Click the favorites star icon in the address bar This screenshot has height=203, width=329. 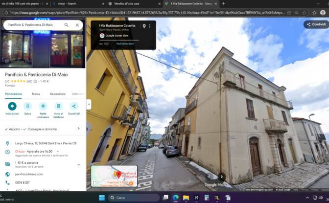(x=304, y=13)
